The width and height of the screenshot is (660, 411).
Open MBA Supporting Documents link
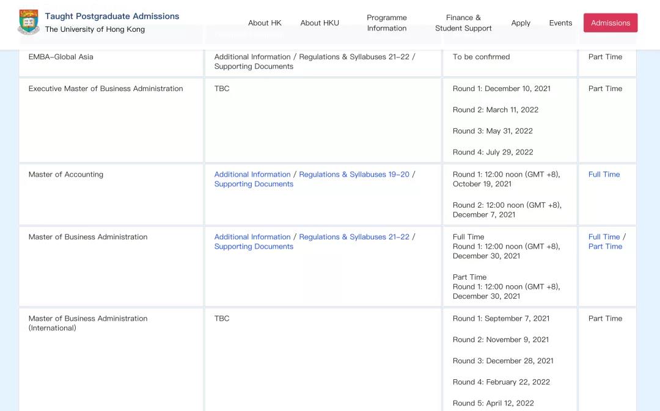(254, 247)
